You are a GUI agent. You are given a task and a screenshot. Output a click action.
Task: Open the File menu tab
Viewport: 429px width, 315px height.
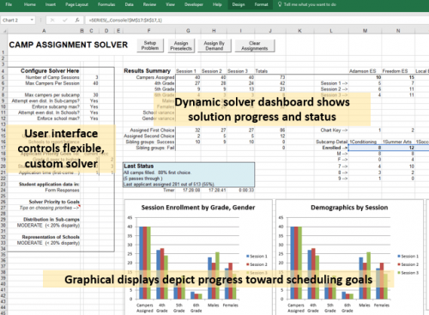point(9,4)
